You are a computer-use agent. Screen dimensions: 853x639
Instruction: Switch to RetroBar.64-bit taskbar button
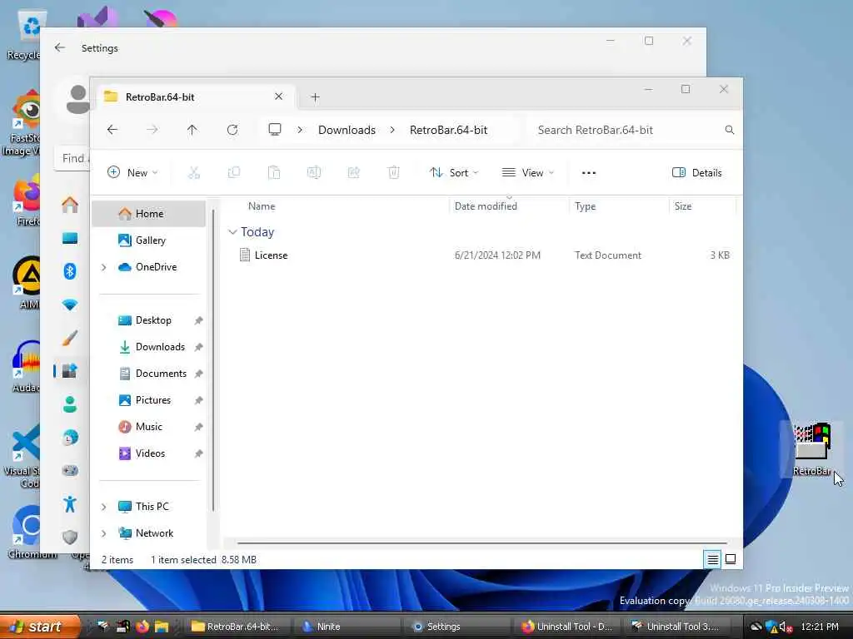237,627
